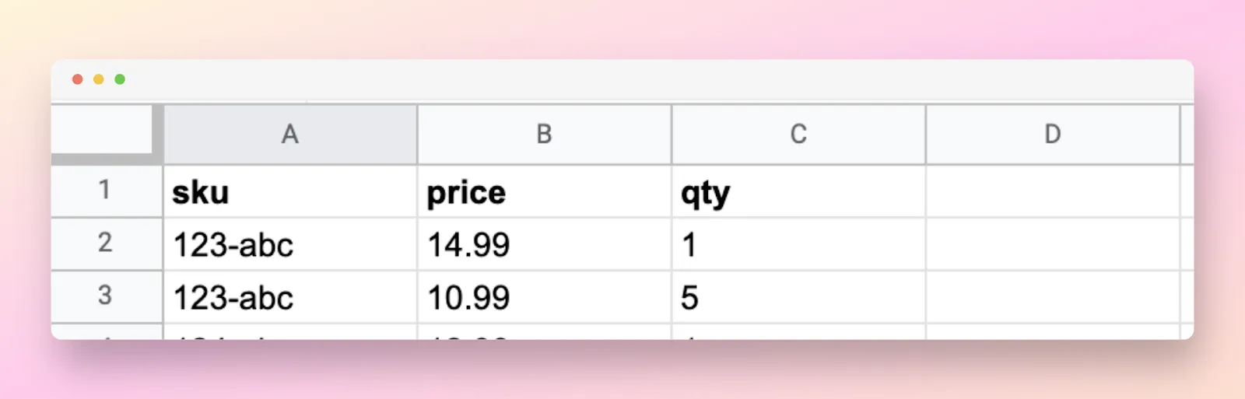The image size is (1245, 399).
Task: Click the qty header cell
Action: click(x=798, y=191)
